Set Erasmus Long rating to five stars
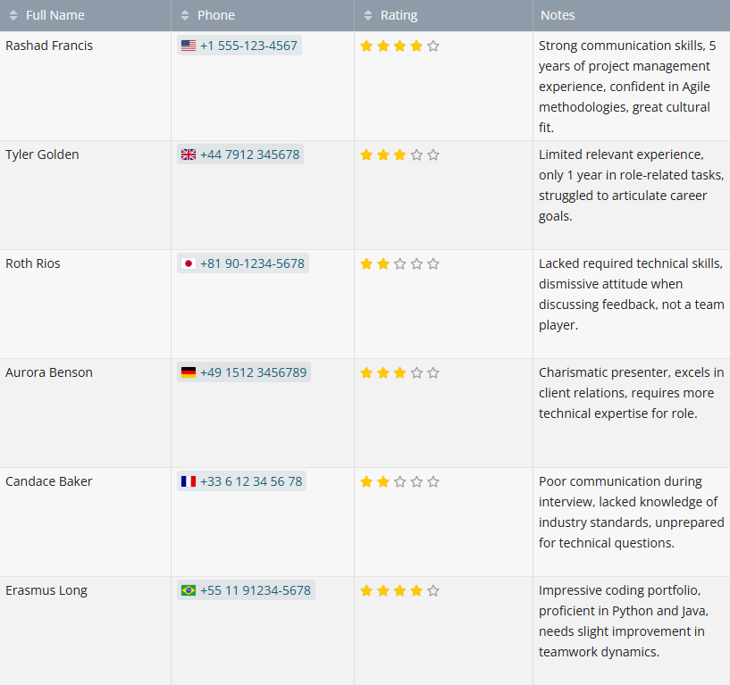 [433, 590]
